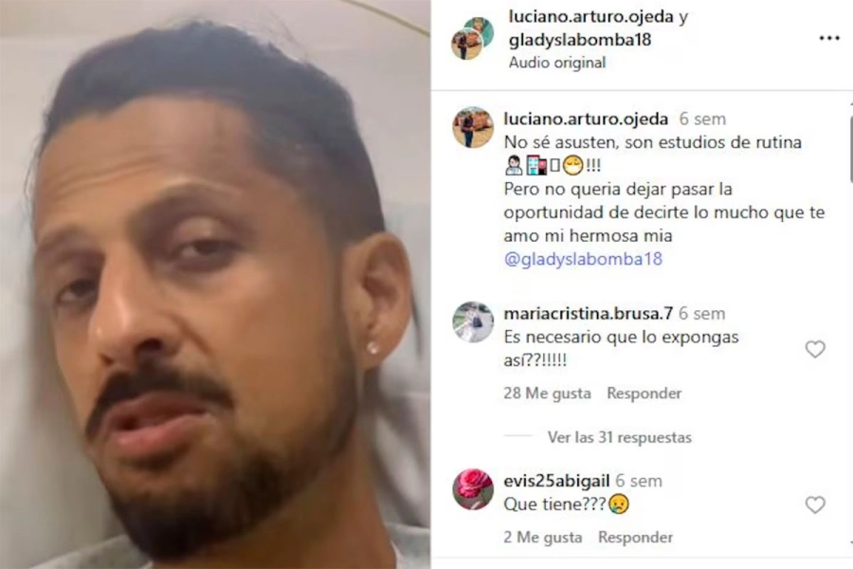
Task: Click the video of the man
Action: pos(215,284)
